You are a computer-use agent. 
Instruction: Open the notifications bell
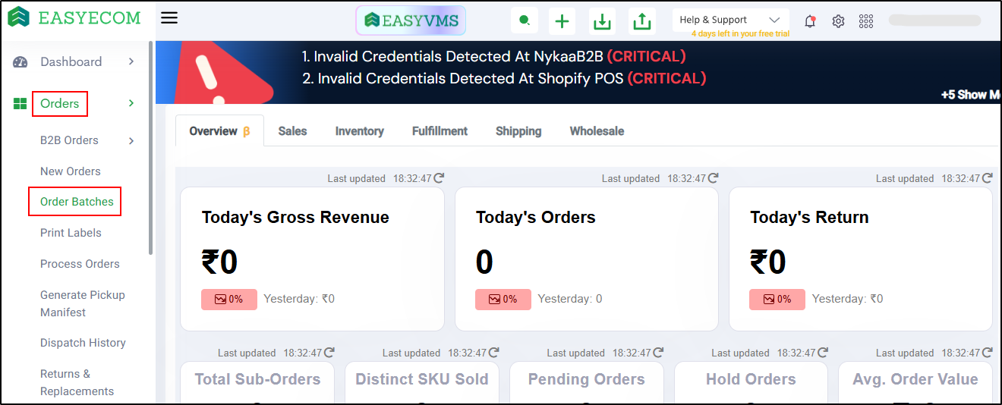[x=810, y=21]
